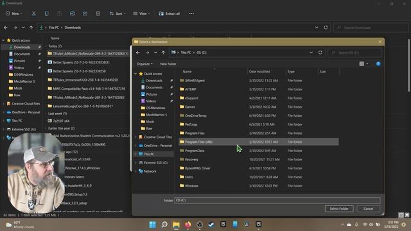Expand Creative Cloud Files in dialog tree

click(136, 137)
